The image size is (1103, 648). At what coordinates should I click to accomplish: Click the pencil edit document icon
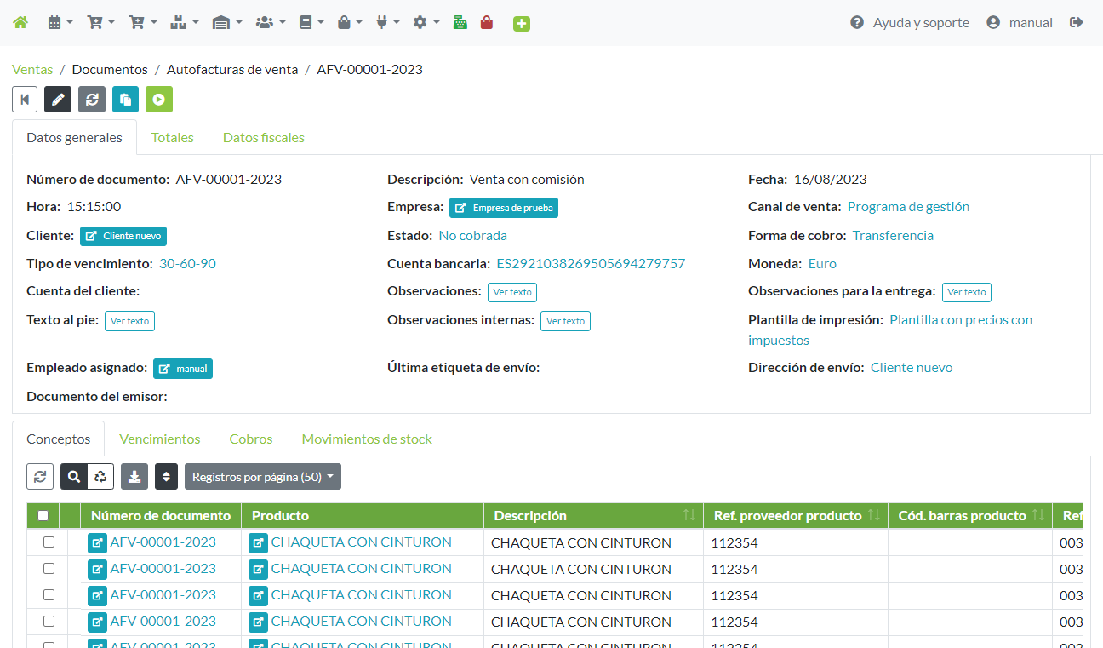click(58, 100)
